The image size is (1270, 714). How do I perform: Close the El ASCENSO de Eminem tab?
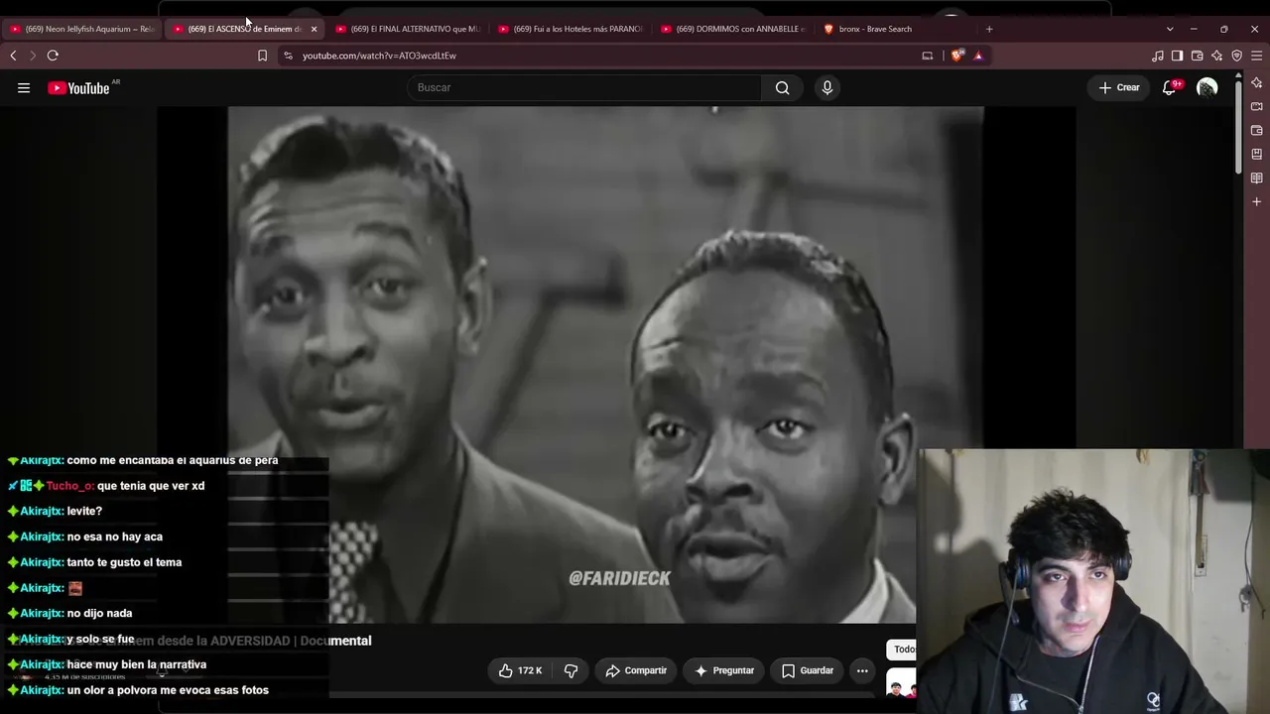pos(314,29)
